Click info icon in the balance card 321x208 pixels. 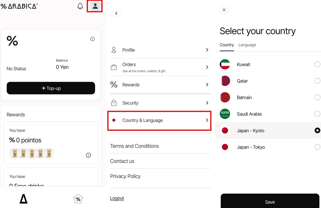93,39
